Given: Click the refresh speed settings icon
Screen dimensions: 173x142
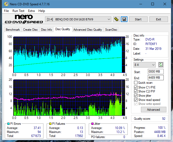Looking at the screenshot, I should [x=161, y=65].
